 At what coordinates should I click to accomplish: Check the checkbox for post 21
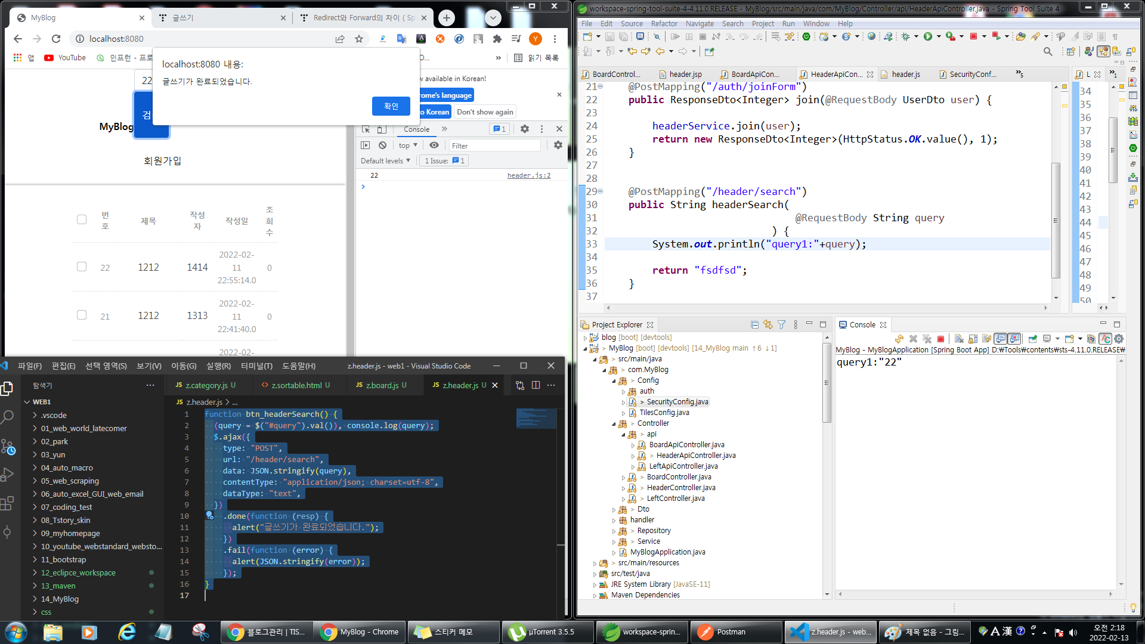[82, 315]
